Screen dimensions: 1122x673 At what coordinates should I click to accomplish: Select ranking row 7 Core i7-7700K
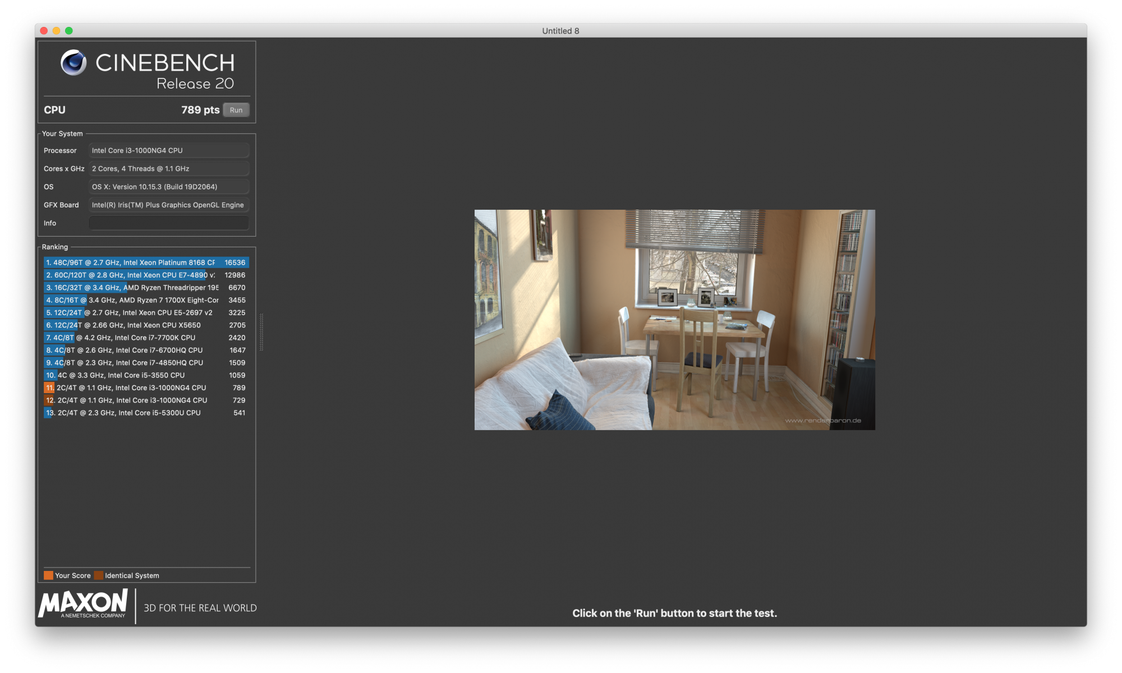(146, 338)
